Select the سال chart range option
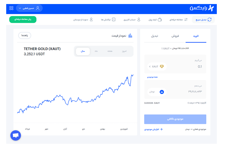This screenshot has height=151, width=226. tap(83, 51)
